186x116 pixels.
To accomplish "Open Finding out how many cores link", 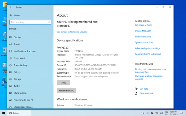I will pyautogui.click(x=150, y=71).
